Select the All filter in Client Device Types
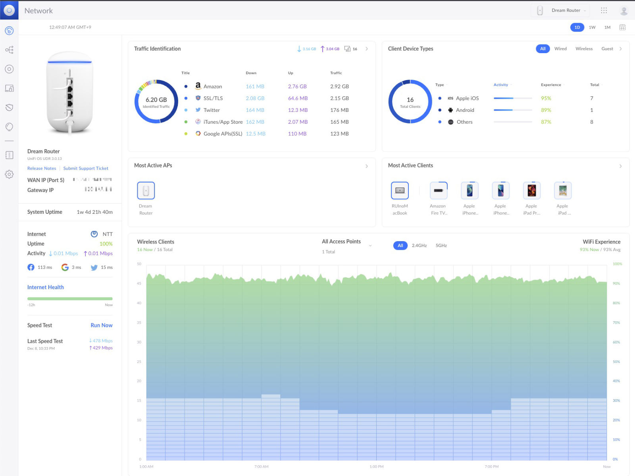Screen dimensions: 635x476 pos(543,49)
